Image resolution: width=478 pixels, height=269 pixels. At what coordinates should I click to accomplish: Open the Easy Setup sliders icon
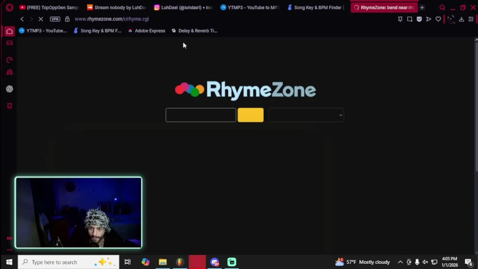(471, 19)
